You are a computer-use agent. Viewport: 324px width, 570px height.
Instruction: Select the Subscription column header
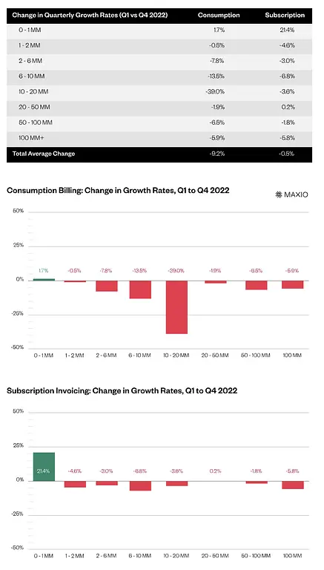[285, 16]
